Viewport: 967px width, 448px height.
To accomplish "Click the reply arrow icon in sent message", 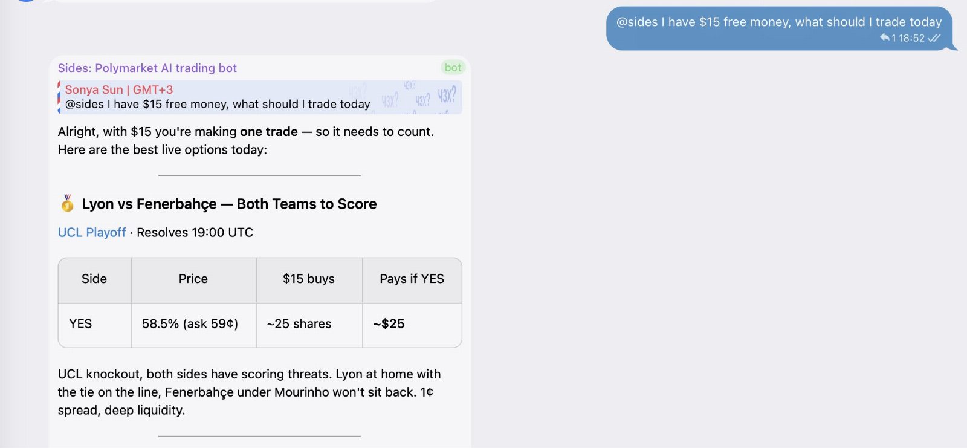I will pyautogui.click(x=885, y=37).
